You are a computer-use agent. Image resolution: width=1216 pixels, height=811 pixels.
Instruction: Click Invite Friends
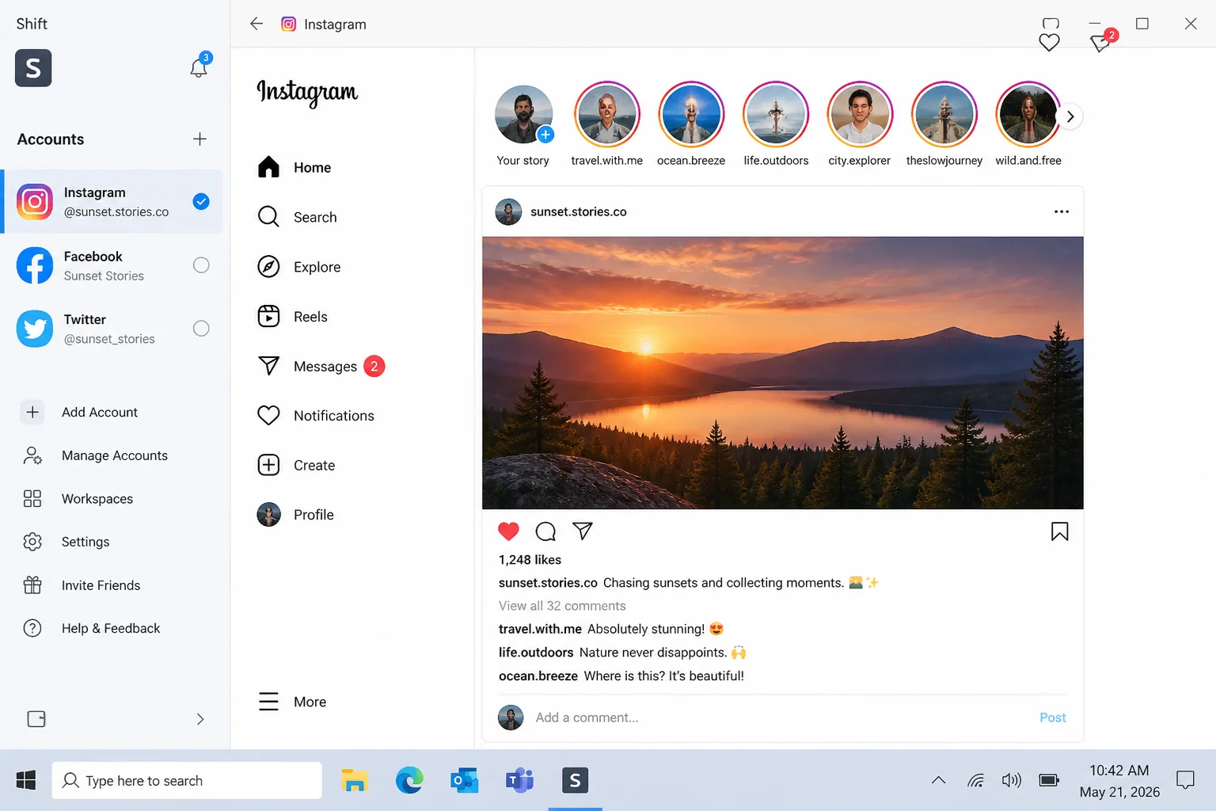coord(81,585)
